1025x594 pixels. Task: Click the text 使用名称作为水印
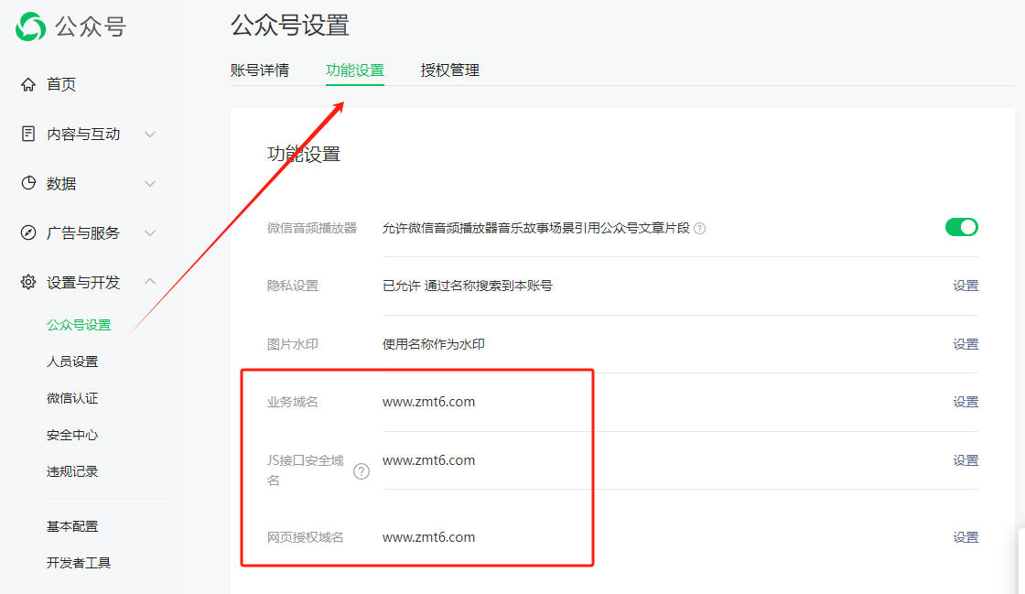click(434, 344)
